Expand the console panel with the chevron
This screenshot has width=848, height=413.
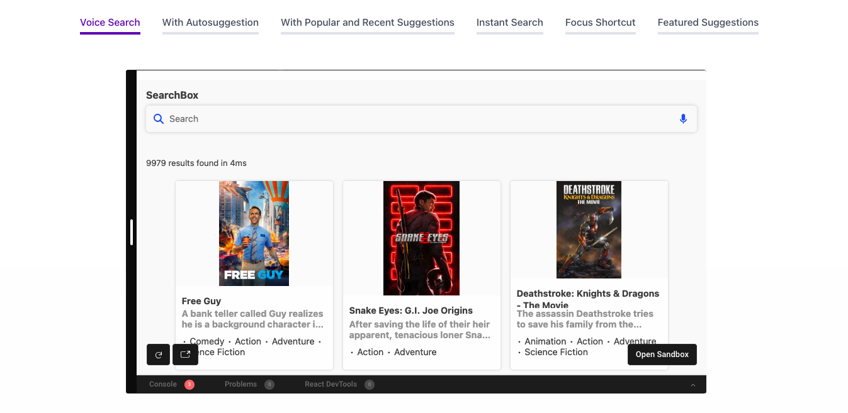coord(693,384)
